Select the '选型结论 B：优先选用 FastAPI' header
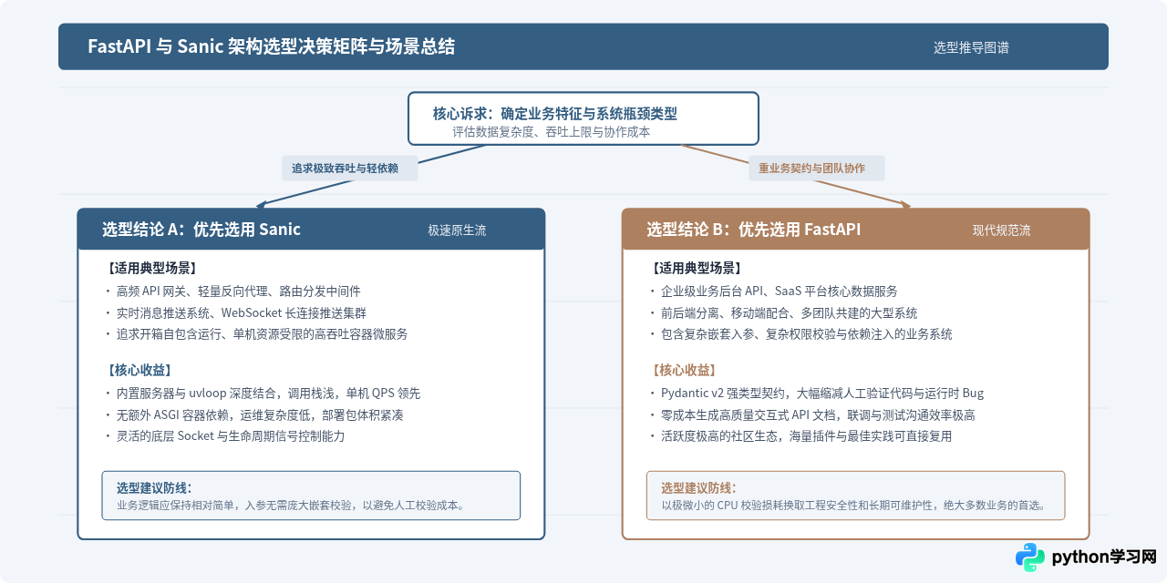 coord(753,230)
